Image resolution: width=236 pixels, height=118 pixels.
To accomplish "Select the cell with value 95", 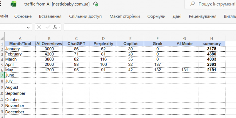I will (x=76, y=70).
